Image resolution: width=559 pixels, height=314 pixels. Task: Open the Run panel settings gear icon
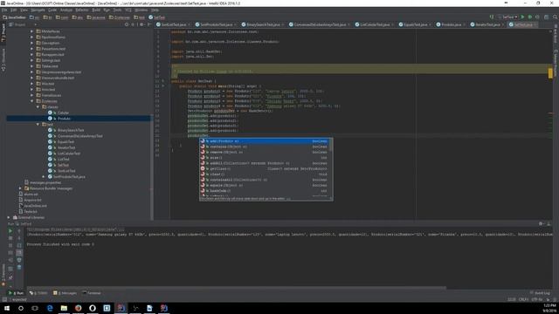541,223
